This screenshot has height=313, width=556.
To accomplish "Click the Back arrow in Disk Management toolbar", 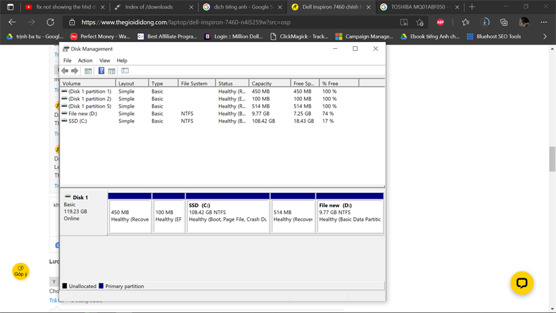I will 65,71.
